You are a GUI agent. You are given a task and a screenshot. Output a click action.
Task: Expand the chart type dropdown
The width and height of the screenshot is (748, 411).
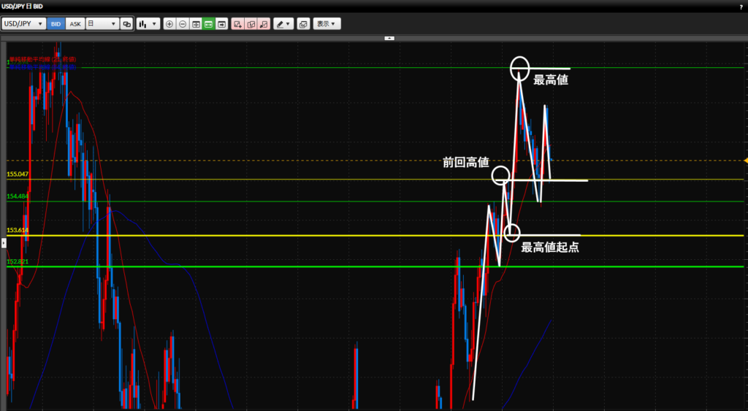(x=148, y=23)
